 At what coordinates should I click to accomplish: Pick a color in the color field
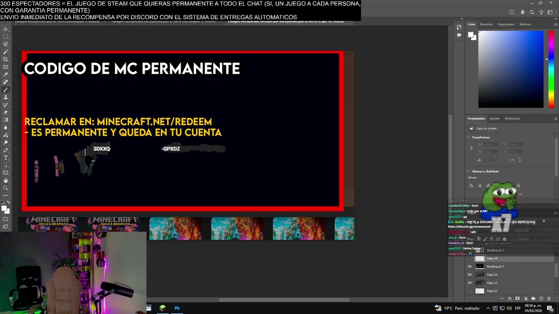tap(511, 69)
